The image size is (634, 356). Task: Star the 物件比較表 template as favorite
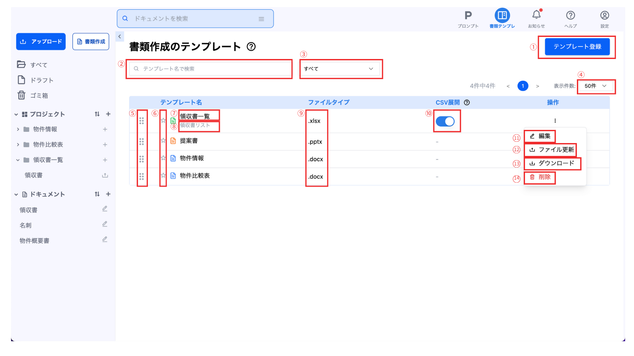163,176
